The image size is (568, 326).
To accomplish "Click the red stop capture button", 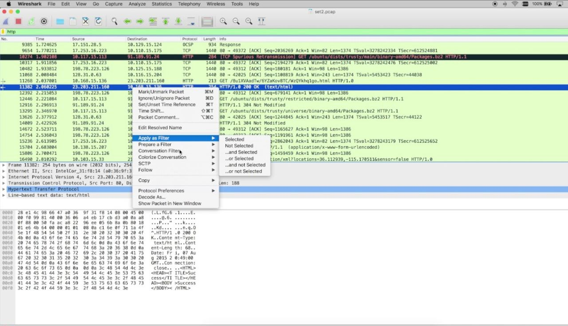I will click(x=18, y=21).
